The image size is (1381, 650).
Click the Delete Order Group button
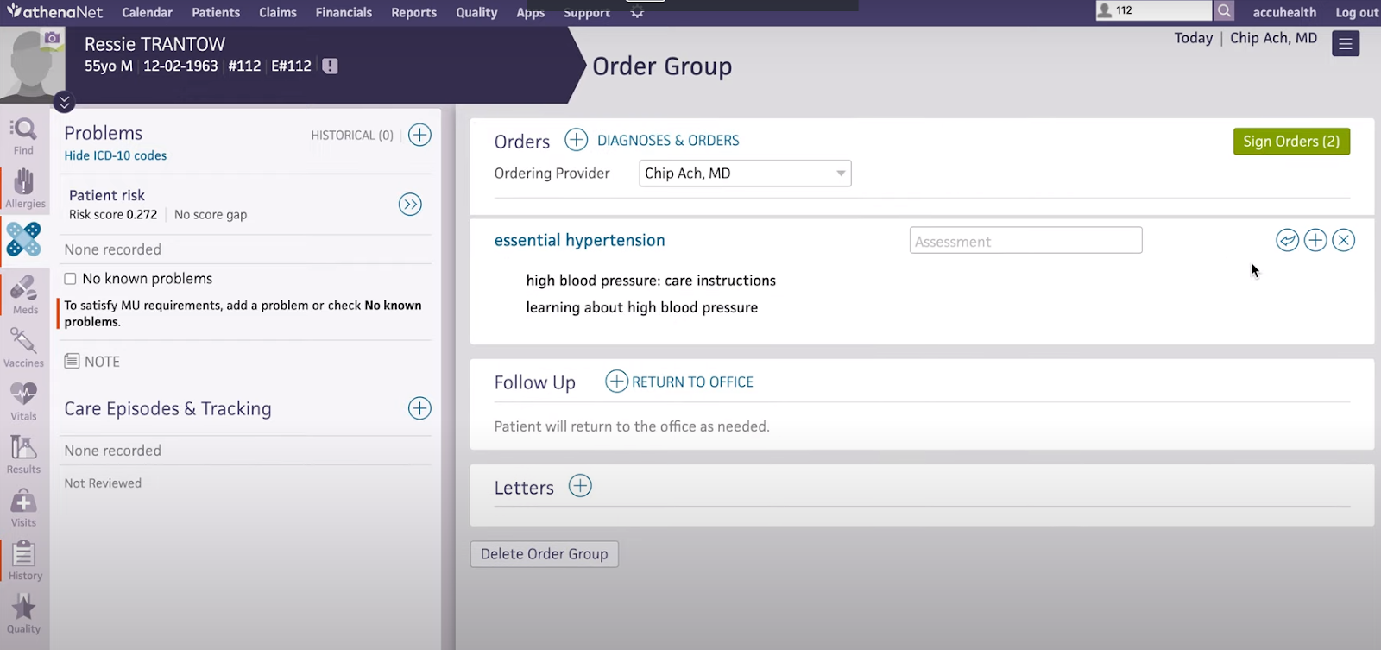pyautogui.click(x=544, y=554)
